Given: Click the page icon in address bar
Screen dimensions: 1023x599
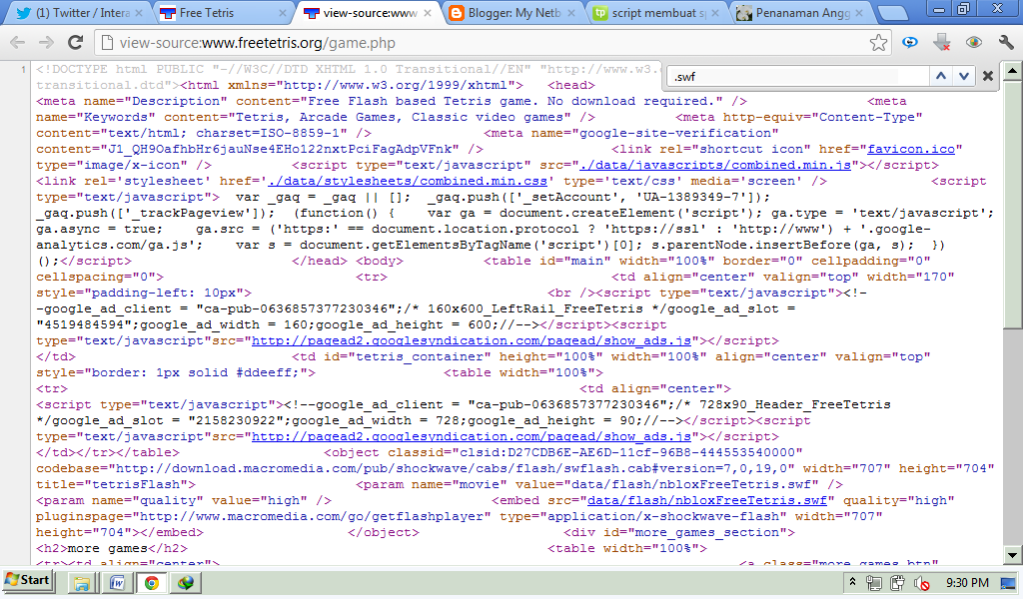Looking at the screenshot, I should (107, 43).
